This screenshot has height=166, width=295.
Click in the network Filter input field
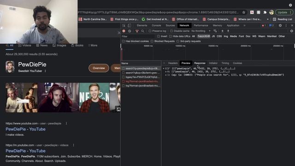pos(138,36)
